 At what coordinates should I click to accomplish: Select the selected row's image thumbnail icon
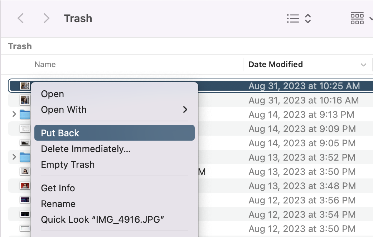click(x=25, y=86)
